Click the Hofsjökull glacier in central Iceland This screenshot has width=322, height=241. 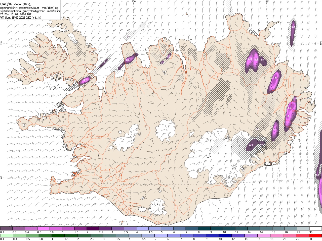[x=165, y=130]
